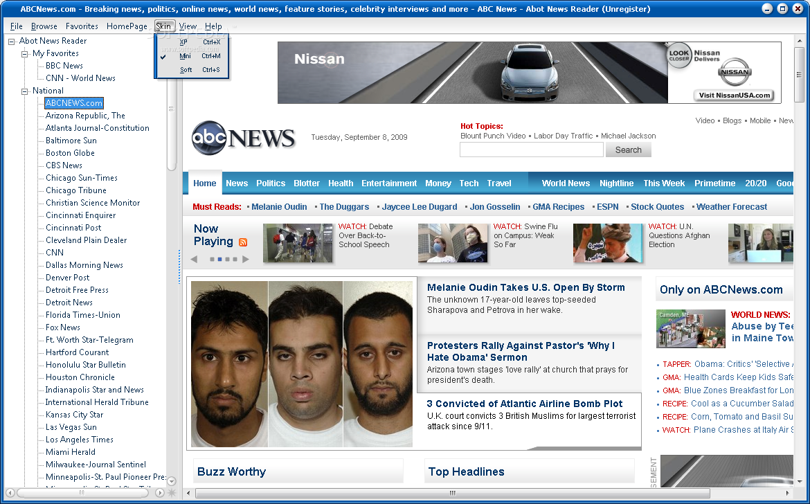Click the abc NEWS logo
This screenshot has width=810, height=504.
coord(243,137)
